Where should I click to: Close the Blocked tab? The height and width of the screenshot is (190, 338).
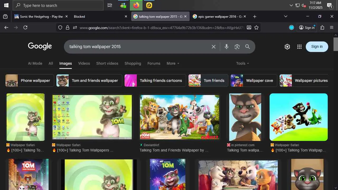tap(126, 16)
